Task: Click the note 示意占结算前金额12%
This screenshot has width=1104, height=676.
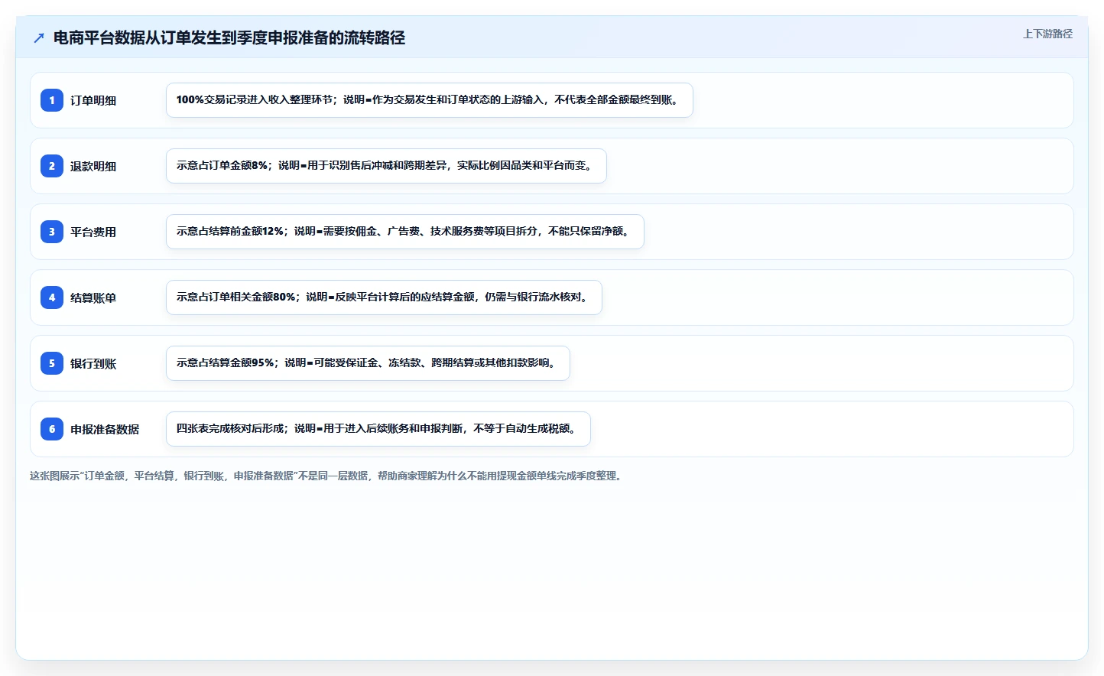Action: coord(405,232)
